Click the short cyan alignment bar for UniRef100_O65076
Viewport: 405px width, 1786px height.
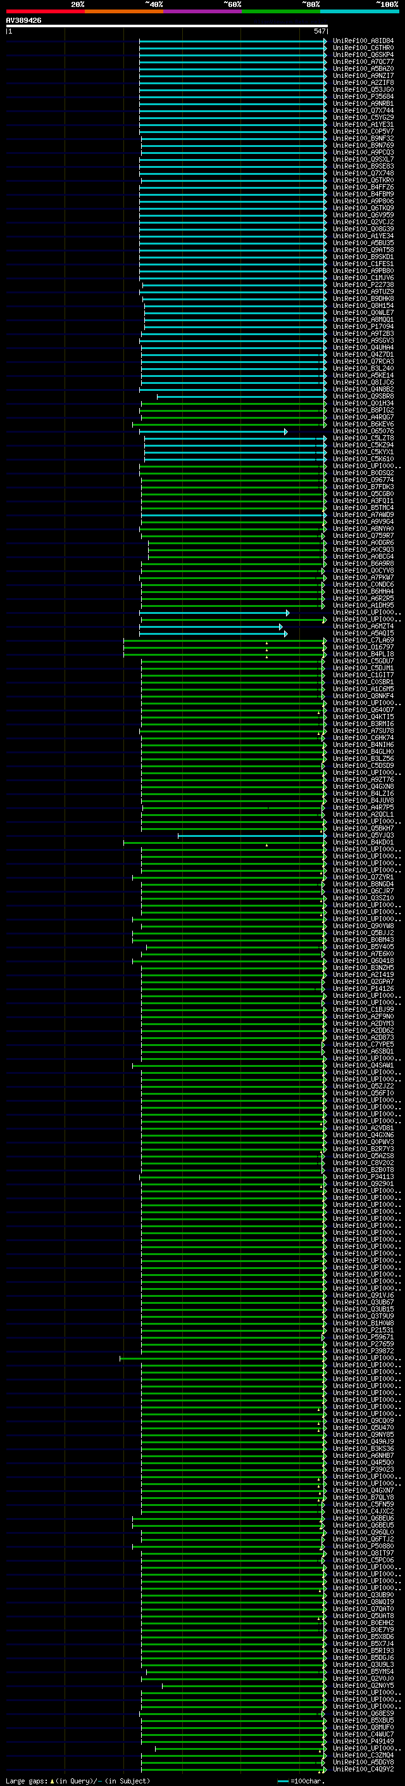[213, 431]
